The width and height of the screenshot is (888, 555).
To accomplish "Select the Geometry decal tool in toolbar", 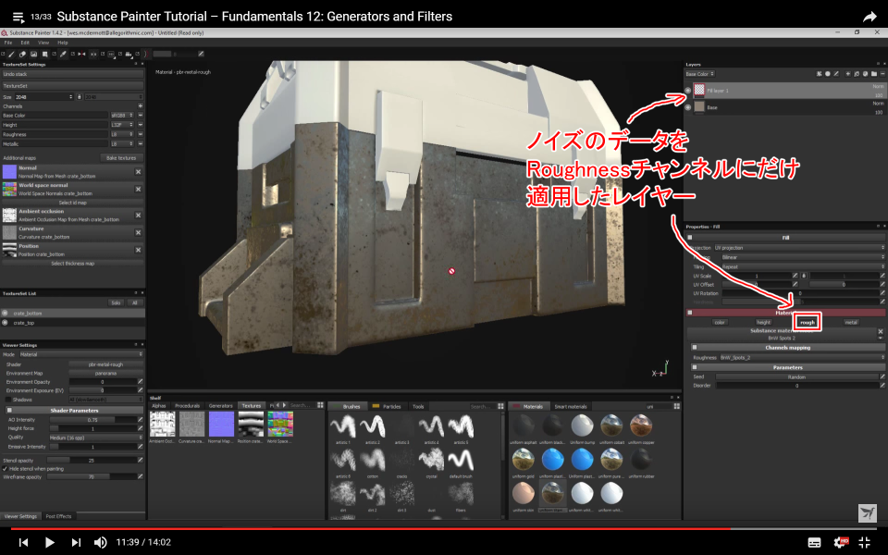I will [44, 54].
